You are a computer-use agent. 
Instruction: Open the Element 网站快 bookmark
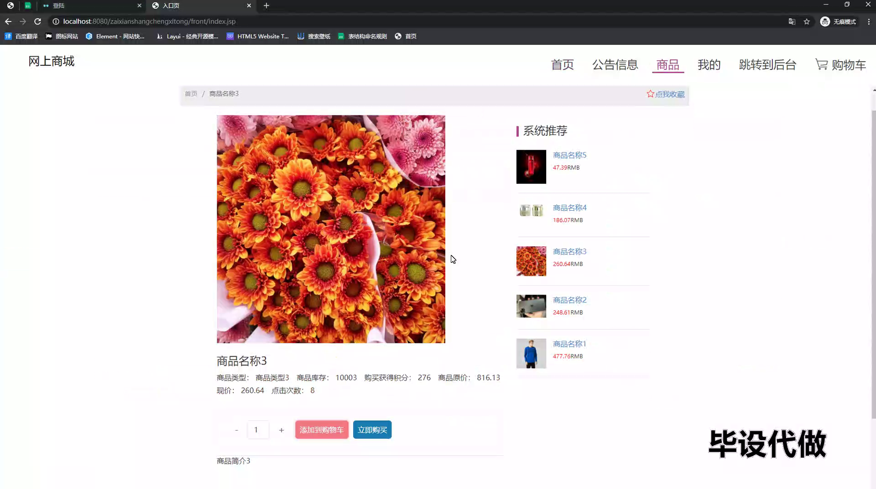pyautogui.click(x=115, y=36)
